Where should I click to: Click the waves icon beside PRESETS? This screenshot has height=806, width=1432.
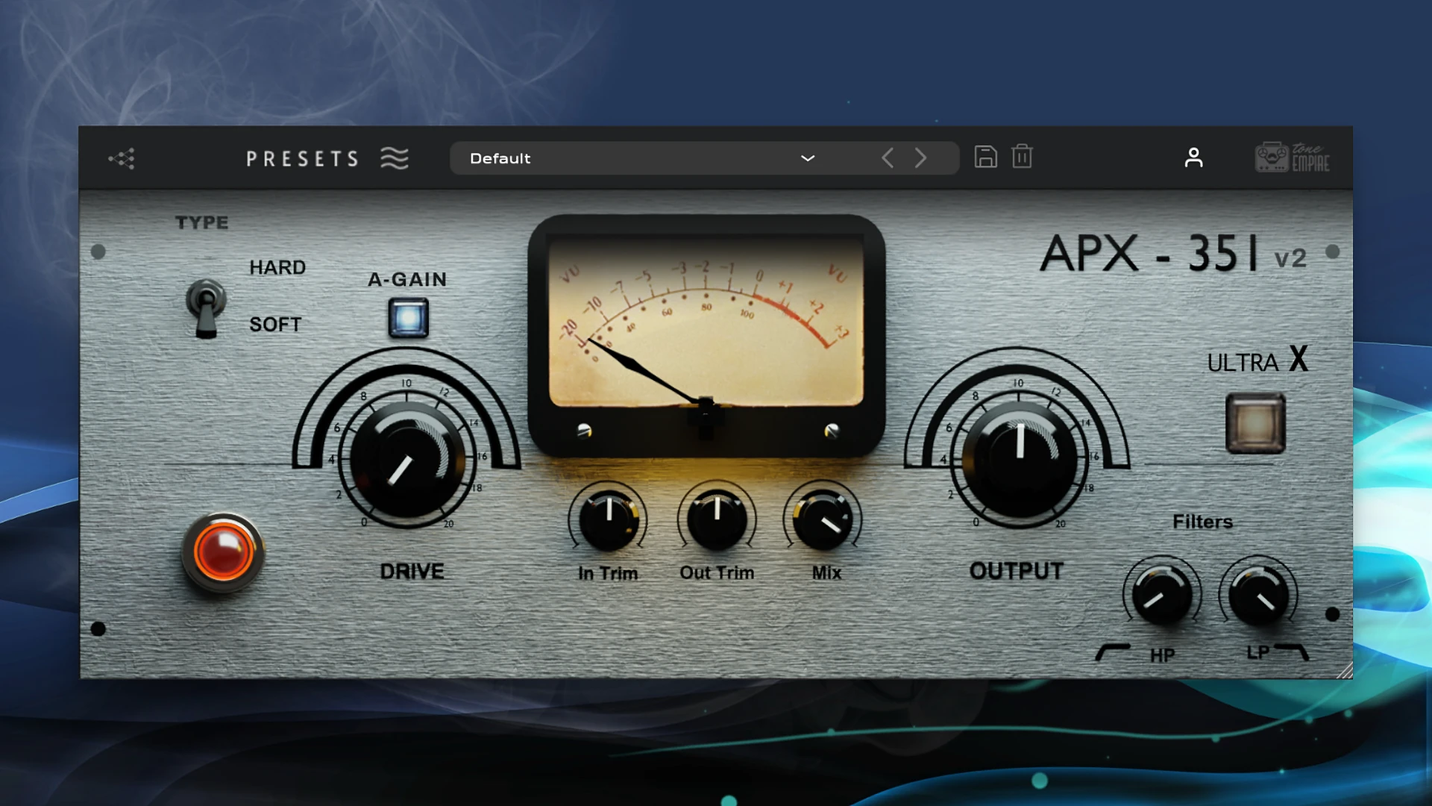(x=395, y=158)
